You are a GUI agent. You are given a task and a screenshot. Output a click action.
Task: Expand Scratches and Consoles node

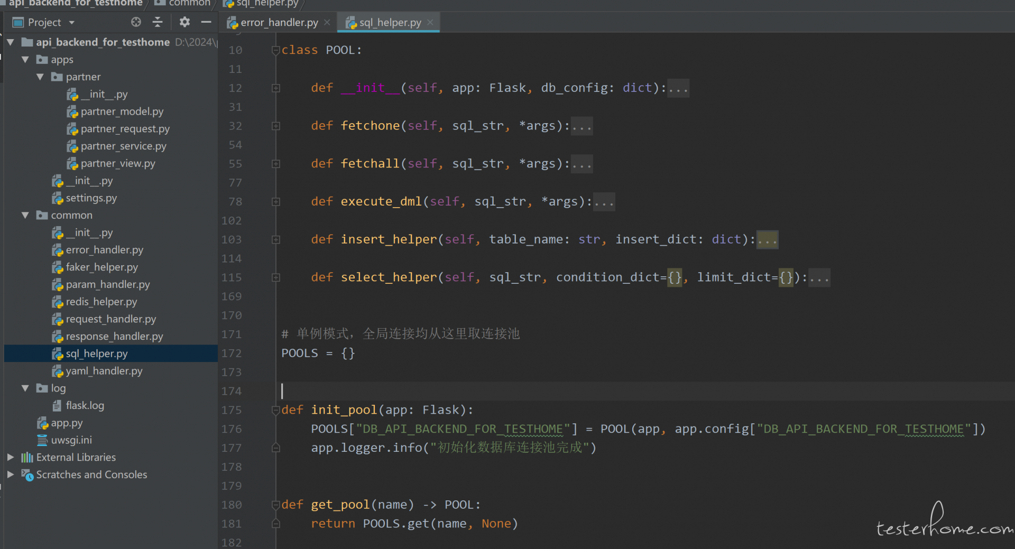click(10, 474)
